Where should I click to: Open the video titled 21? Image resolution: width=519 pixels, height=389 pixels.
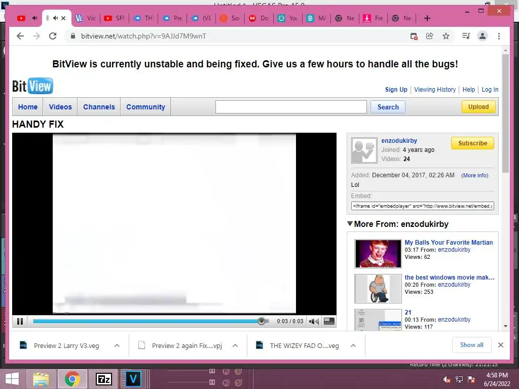point(408,312)
